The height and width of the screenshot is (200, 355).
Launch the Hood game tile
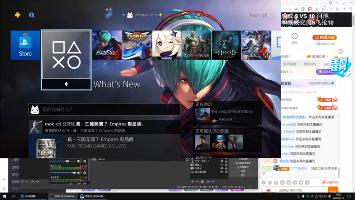pyautogui.click(x=226, y=45)
